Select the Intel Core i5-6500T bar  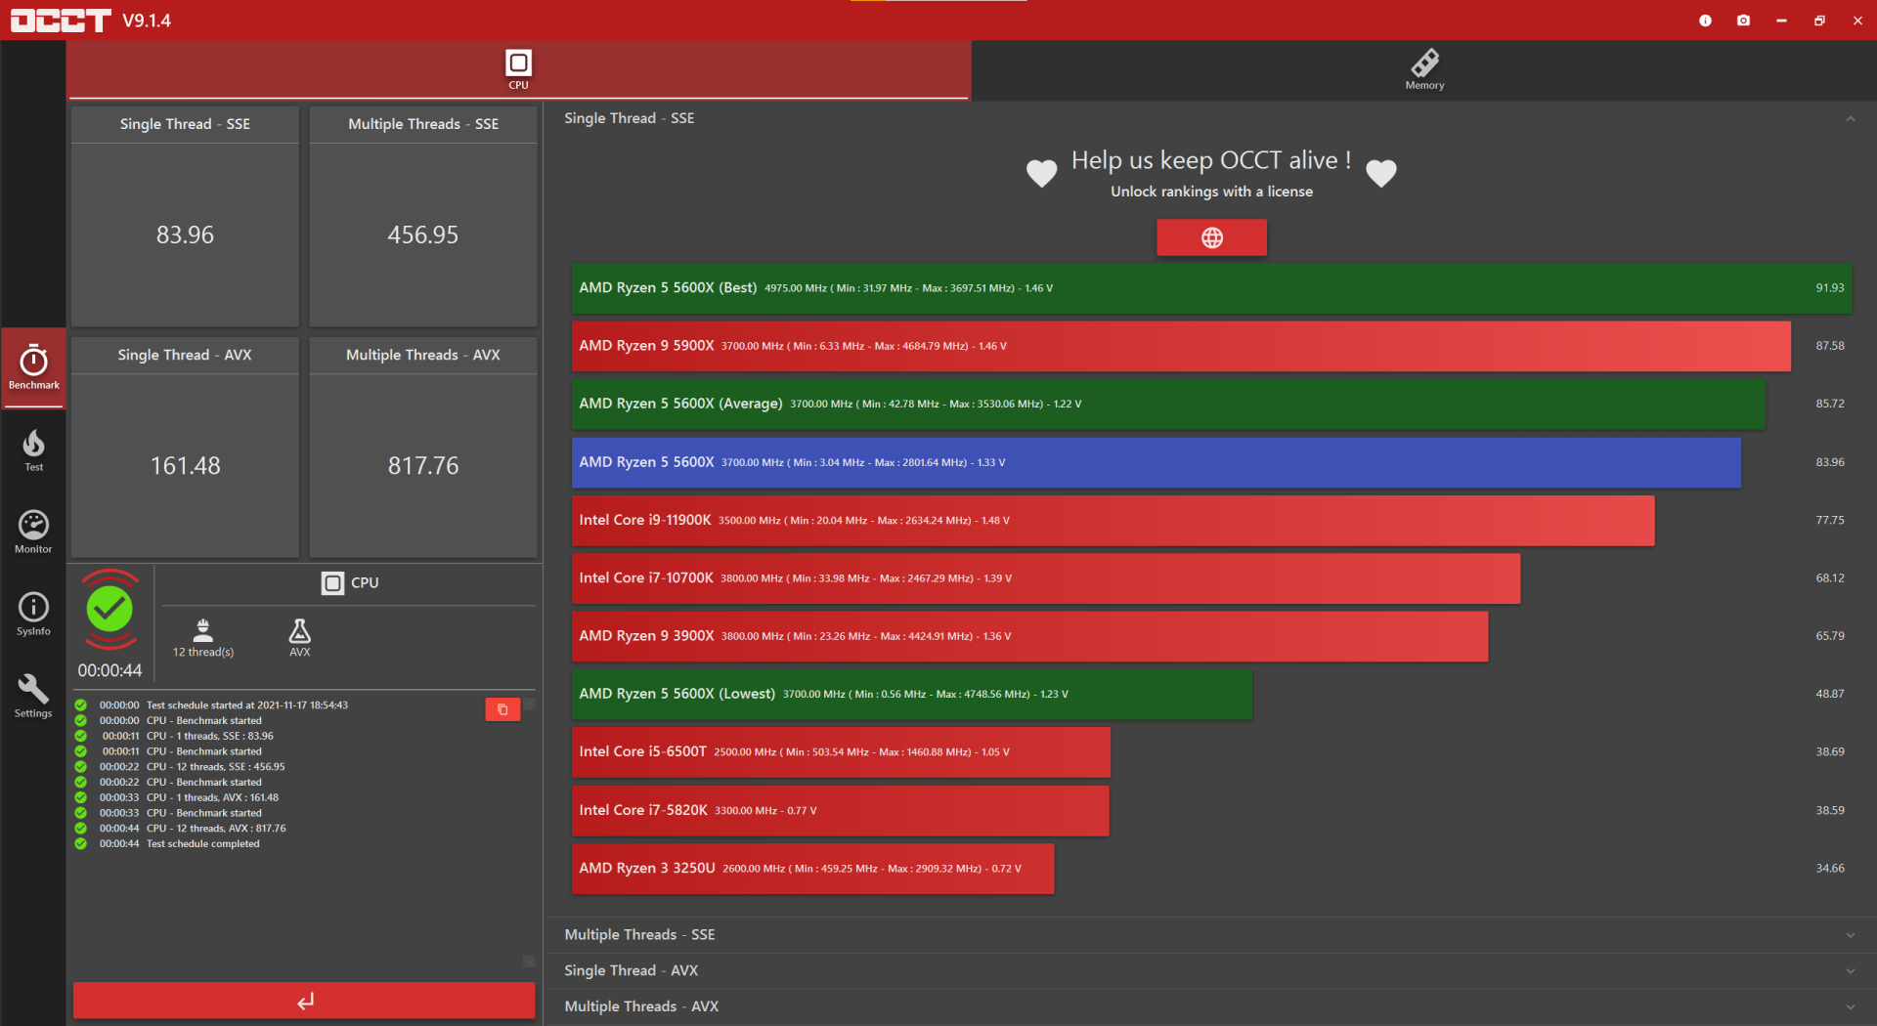tap(841, 752)
